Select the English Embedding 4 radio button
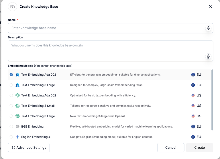The image size is (220, 159). point(11,137)
